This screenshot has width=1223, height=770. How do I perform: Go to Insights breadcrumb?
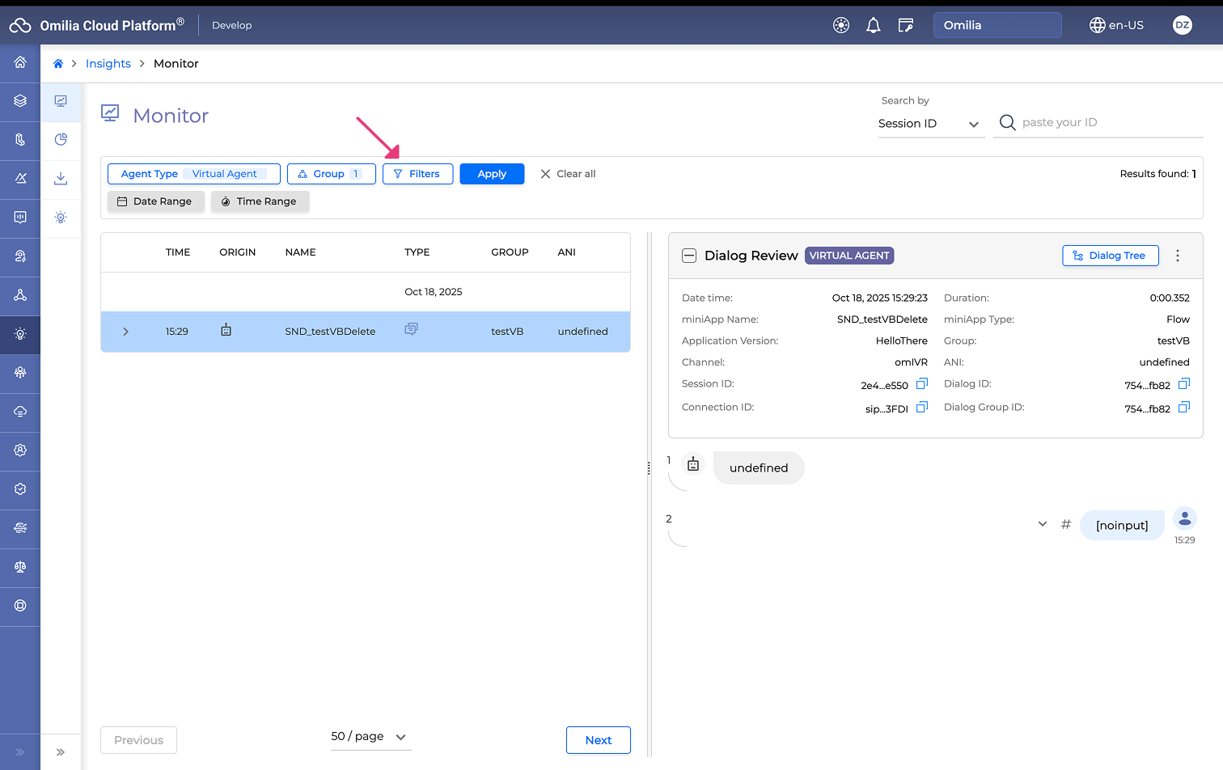coord(108,64)
